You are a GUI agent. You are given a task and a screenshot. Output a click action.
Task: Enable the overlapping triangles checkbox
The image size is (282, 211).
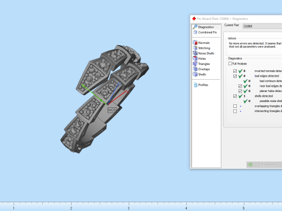[235, 106]
